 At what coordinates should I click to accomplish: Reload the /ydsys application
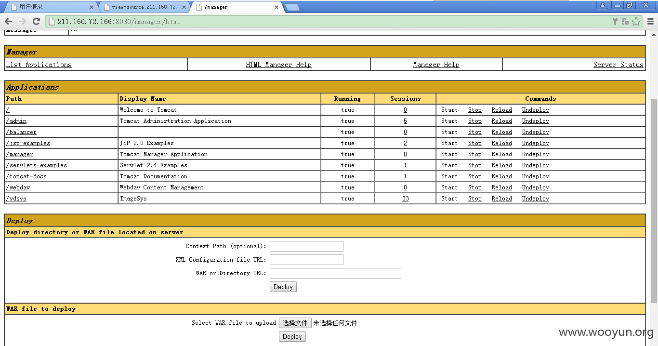tap(502, 199)
